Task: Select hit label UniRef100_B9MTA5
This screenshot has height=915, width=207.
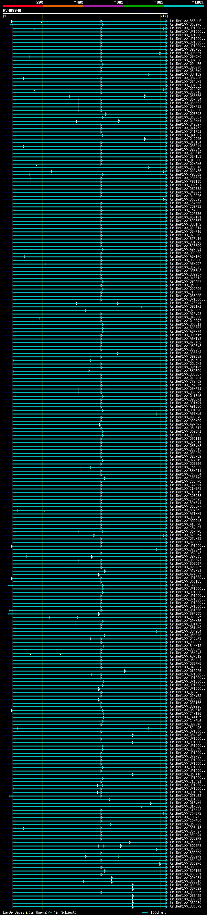Action: coord(186,367)
